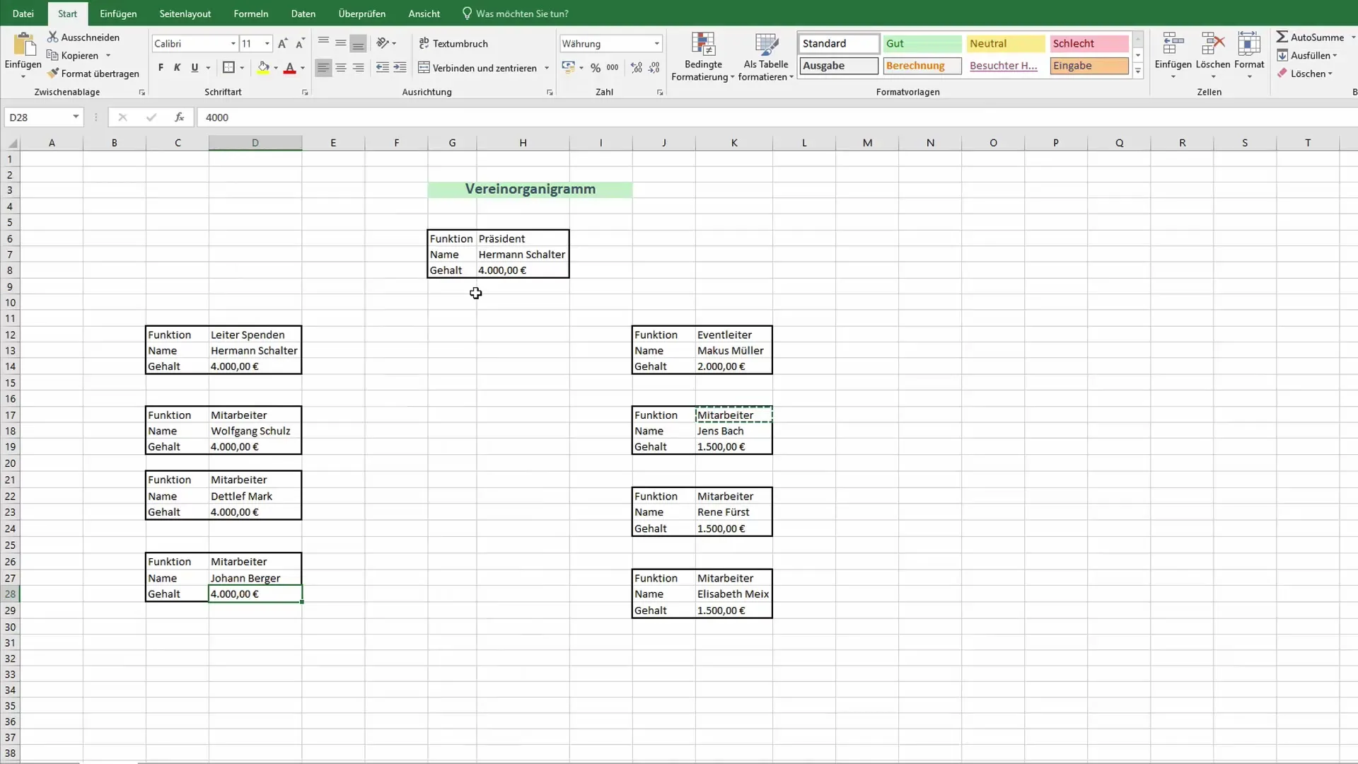The width and height of the screenshot is (1358, 764).
Task: Open the Datei tab
Action: pyautogui.click(x=23, y=13)
